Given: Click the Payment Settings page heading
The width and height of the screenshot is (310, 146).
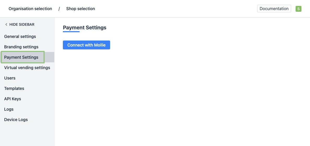Looking at the screenshot, I should pos(85,28).
